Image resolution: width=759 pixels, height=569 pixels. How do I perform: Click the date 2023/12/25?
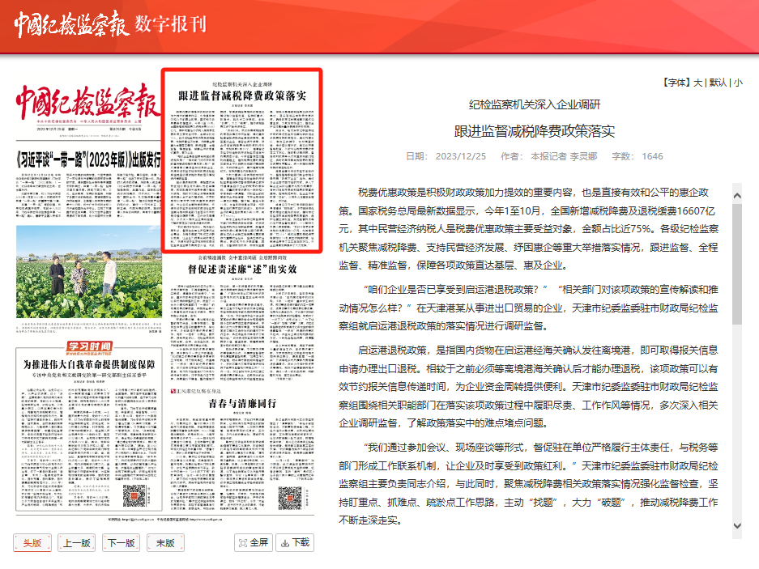[460, 156]
